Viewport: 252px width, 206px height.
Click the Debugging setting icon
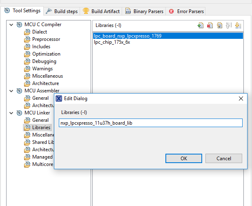pyautogui.click(x=27, y=61)
